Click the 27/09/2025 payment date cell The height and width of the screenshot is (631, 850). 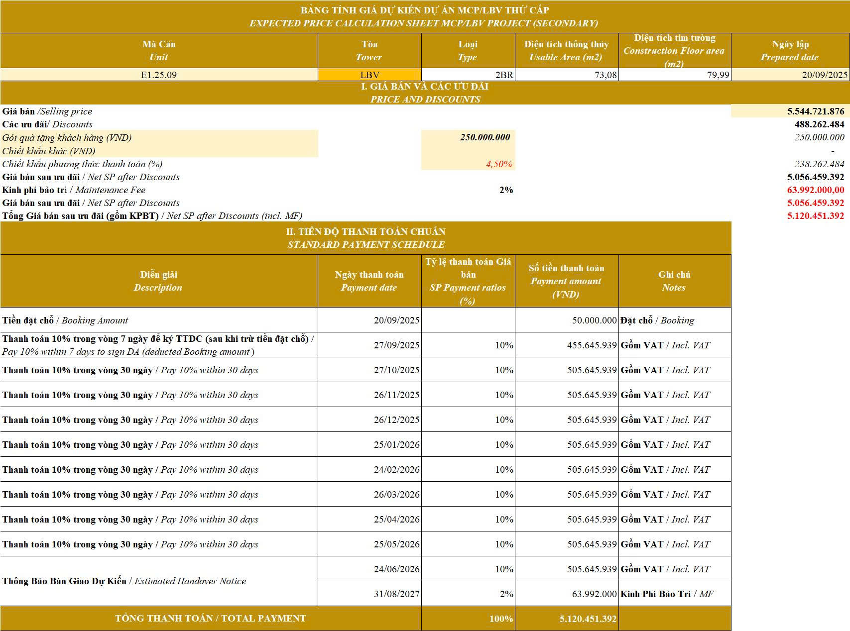tap(369, 345)
